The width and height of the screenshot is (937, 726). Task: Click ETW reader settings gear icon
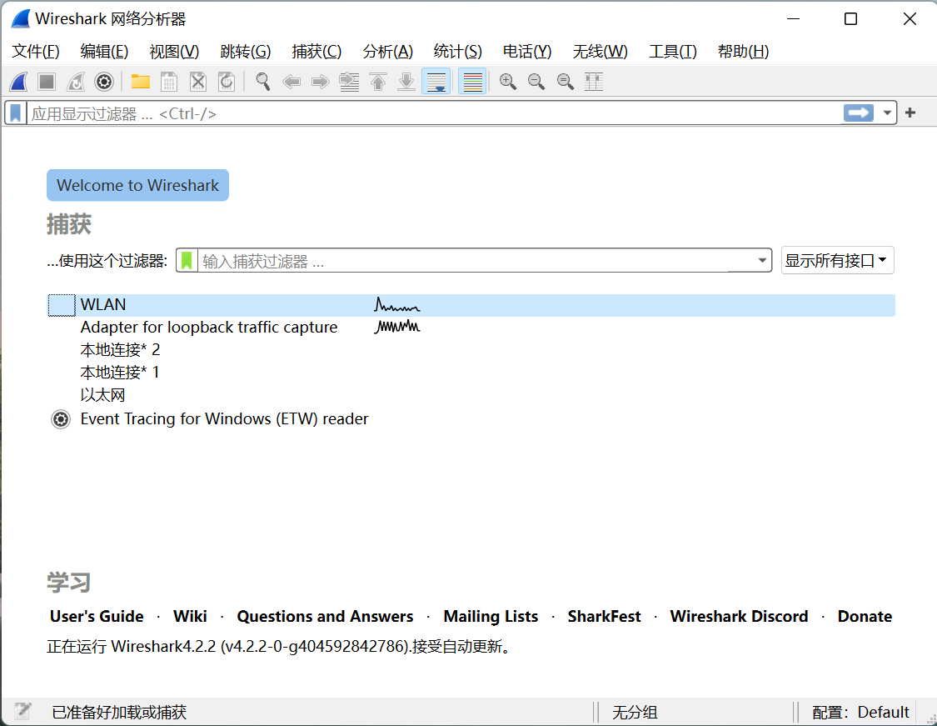[x=61, y=419]
